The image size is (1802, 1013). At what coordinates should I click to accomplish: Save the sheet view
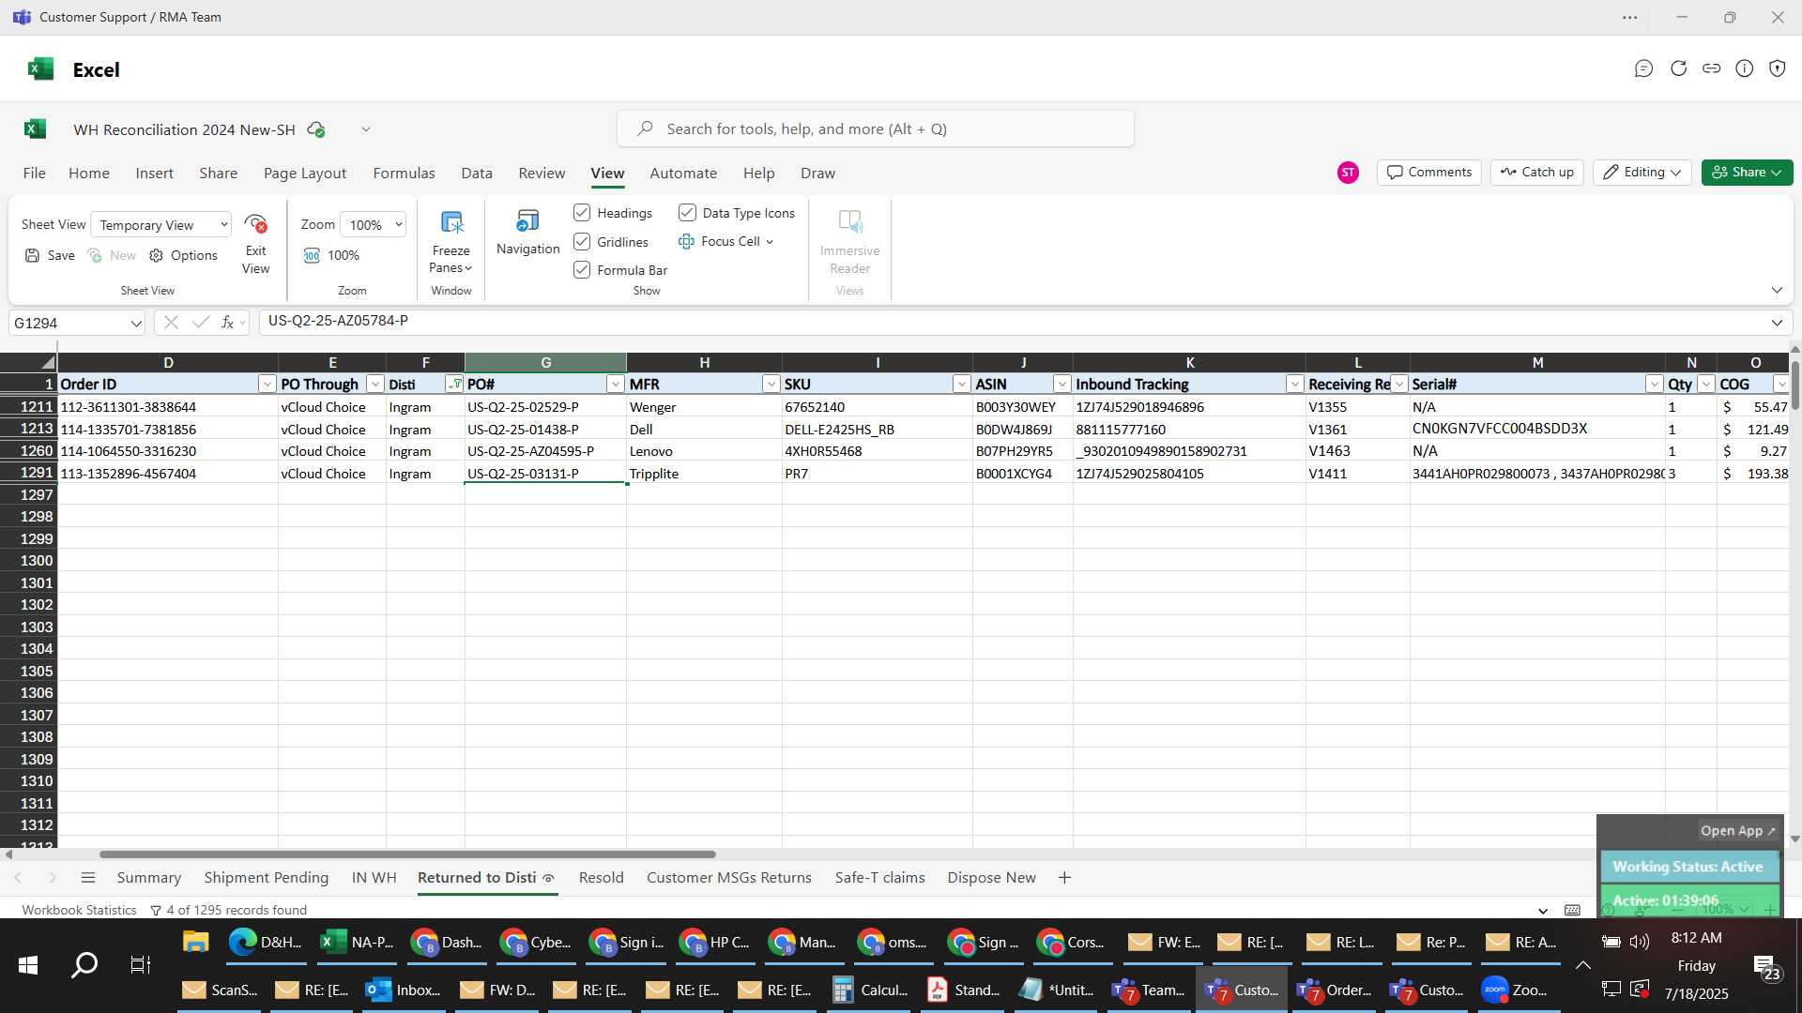[x=50, y=256]
